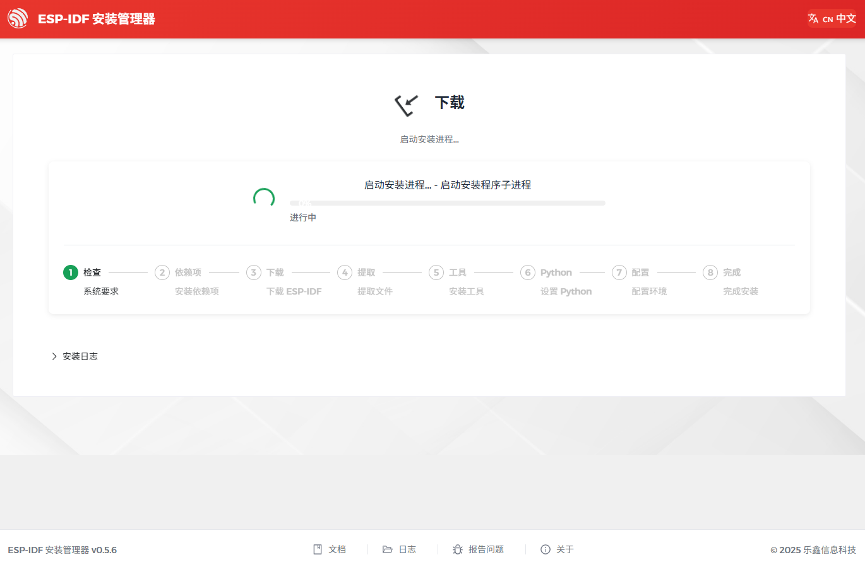Image resolution: width=865 pixels, height=562 pixels.
Task: Click the ESP-IDF 安装管理器 v0.5.6 footer label
Action: (63, 549)
